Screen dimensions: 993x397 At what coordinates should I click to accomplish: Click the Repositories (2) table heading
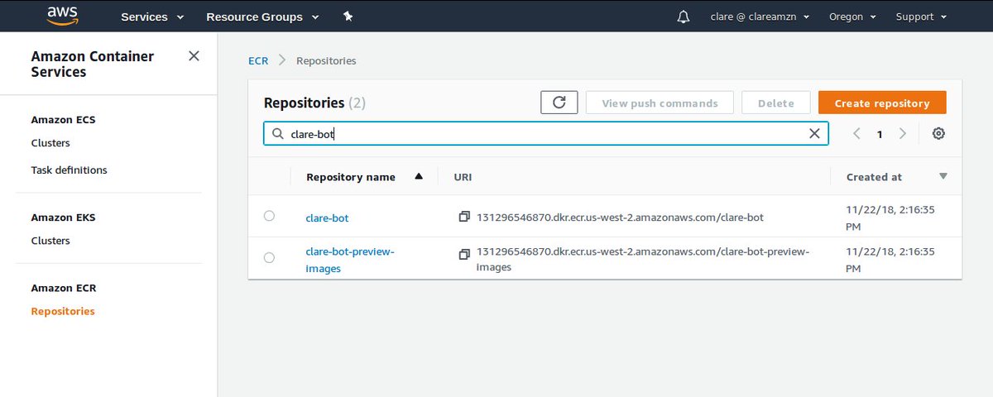[314, 103]
